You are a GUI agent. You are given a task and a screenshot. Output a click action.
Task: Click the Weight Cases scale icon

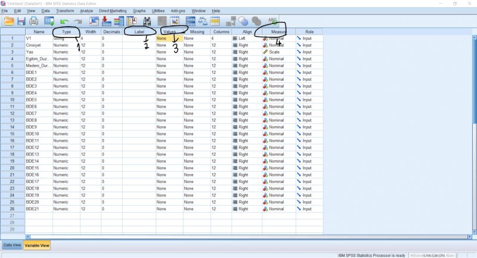coord(203,21)
